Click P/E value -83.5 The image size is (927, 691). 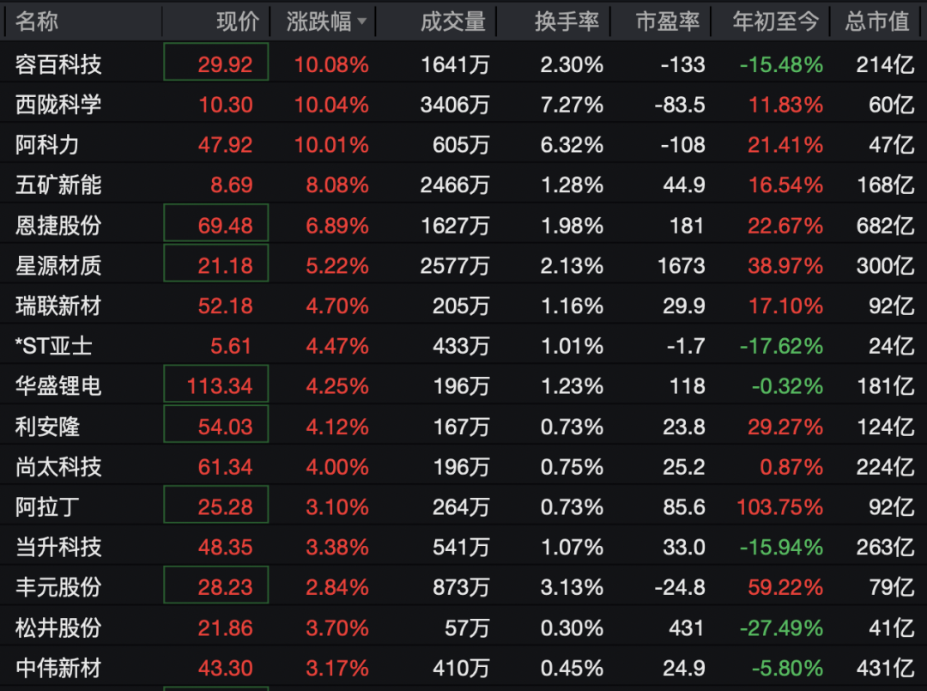click(x=680, y=105)
